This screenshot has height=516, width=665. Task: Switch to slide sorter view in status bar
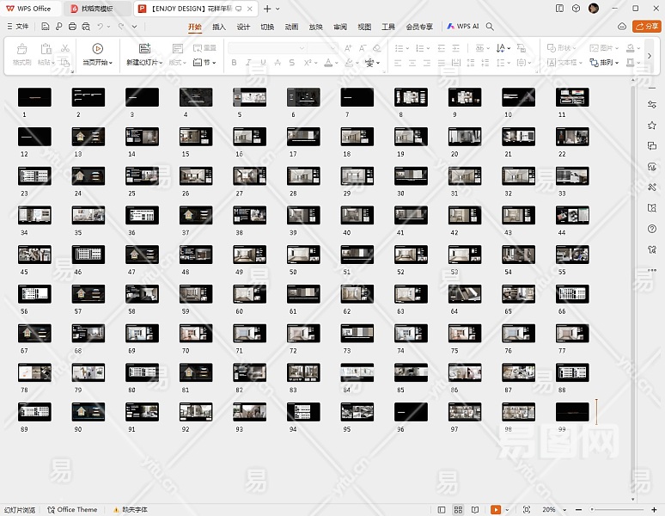coord(459,510)
